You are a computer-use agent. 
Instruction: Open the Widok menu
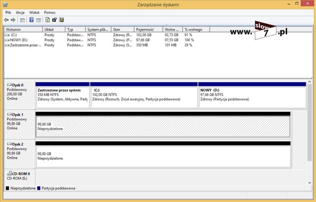[34, 12]
